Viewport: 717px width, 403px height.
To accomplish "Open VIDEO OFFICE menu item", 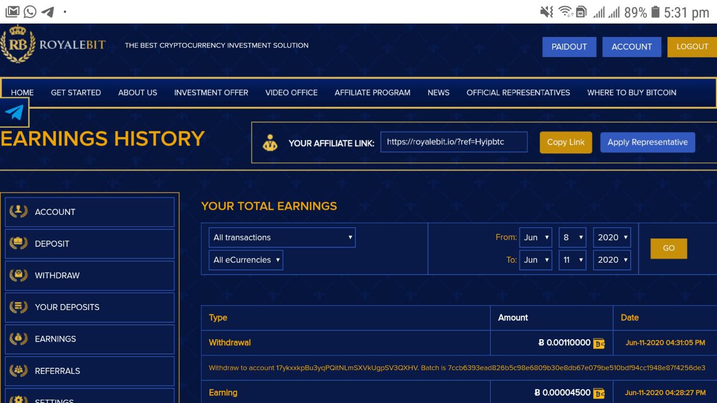I will point(291,92).
